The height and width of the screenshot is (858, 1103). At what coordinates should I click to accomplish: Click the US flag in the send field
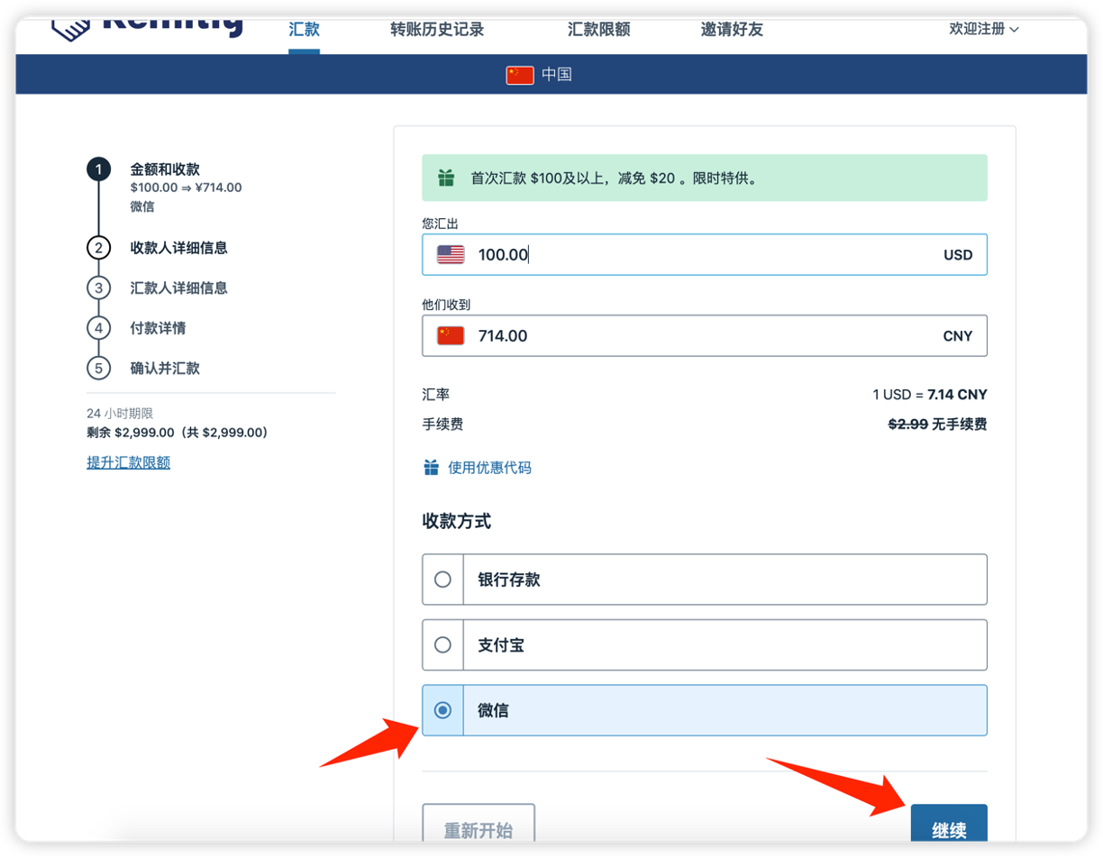point(451,255)
